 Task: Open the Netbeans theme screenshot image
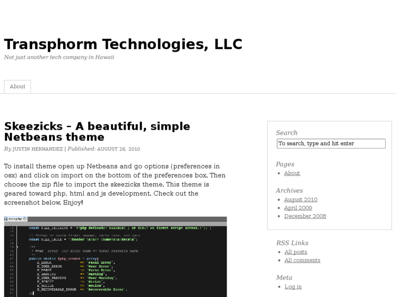(115, 257)
